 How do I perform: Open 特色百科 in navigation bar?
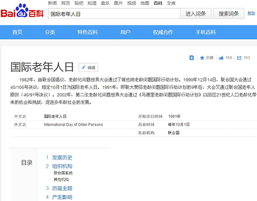coord(87,32)
